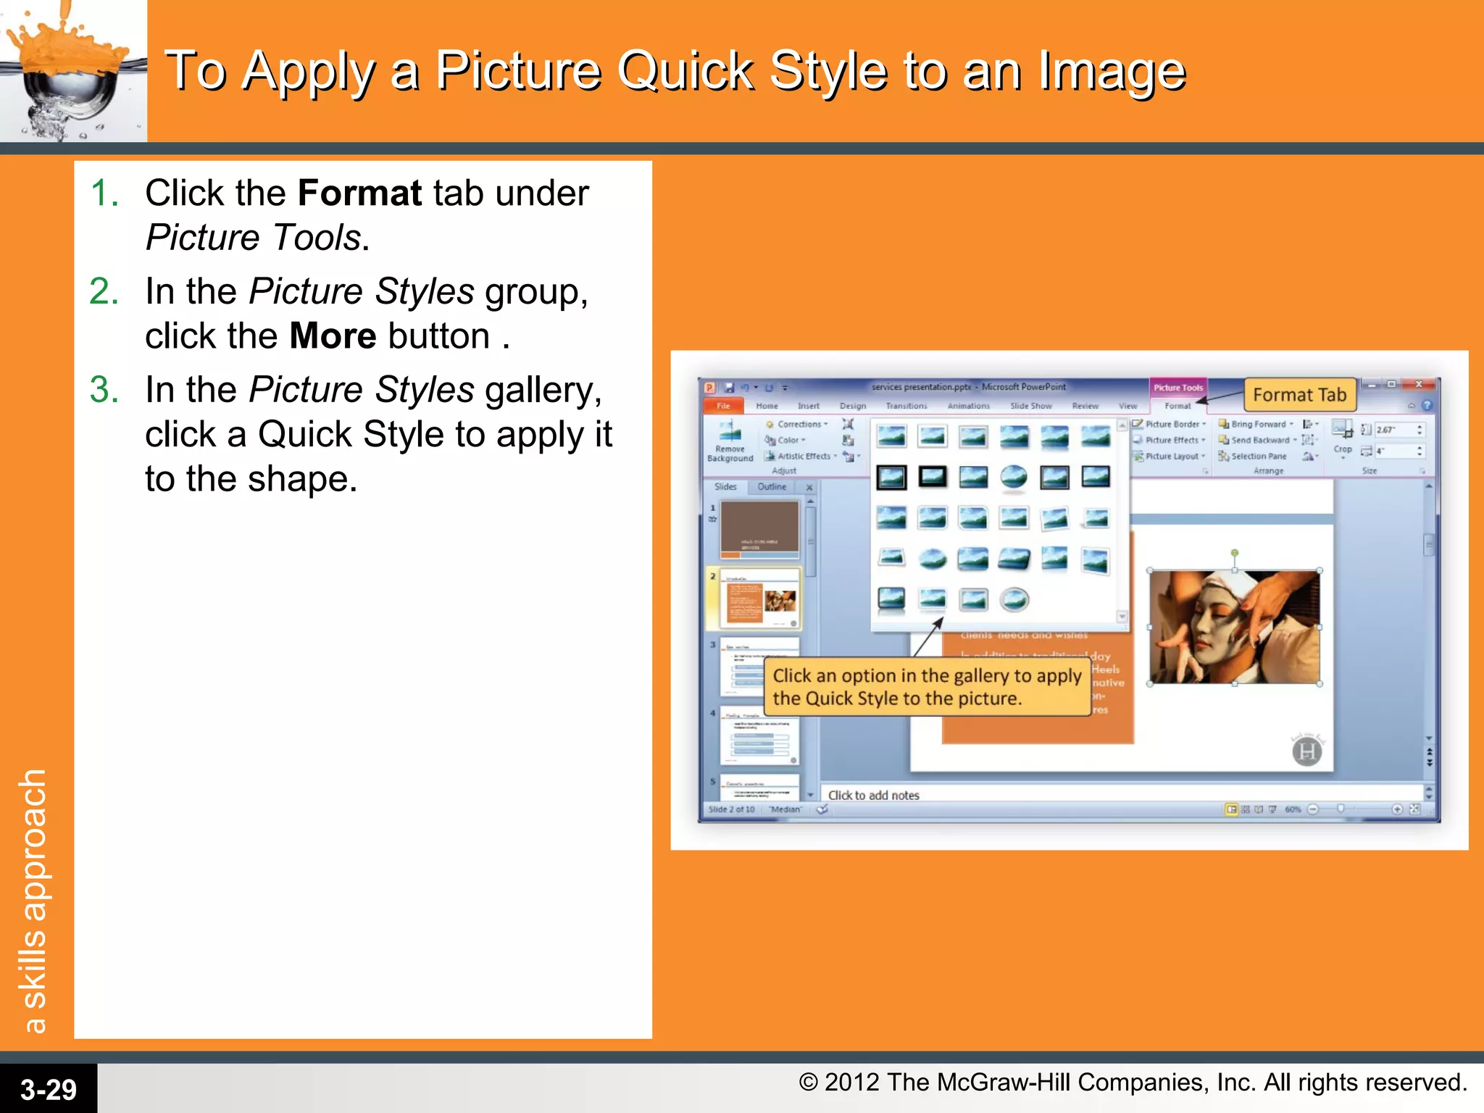Click the spell check status bar icon

[x=822, y=809]
